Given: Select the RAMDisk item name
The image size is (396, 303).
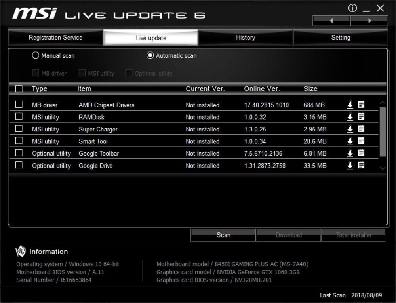Looking at the screenshot, I should tap(91, 117).
